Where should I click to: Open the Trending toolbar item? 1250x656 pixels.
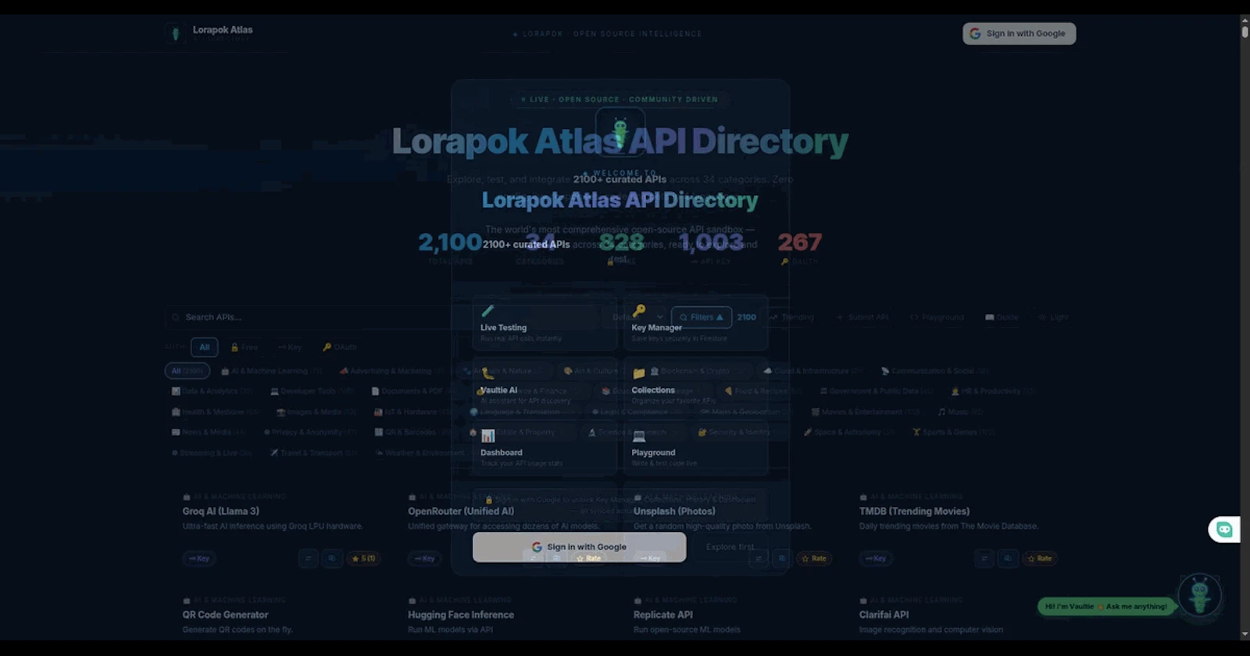[792, 317]
